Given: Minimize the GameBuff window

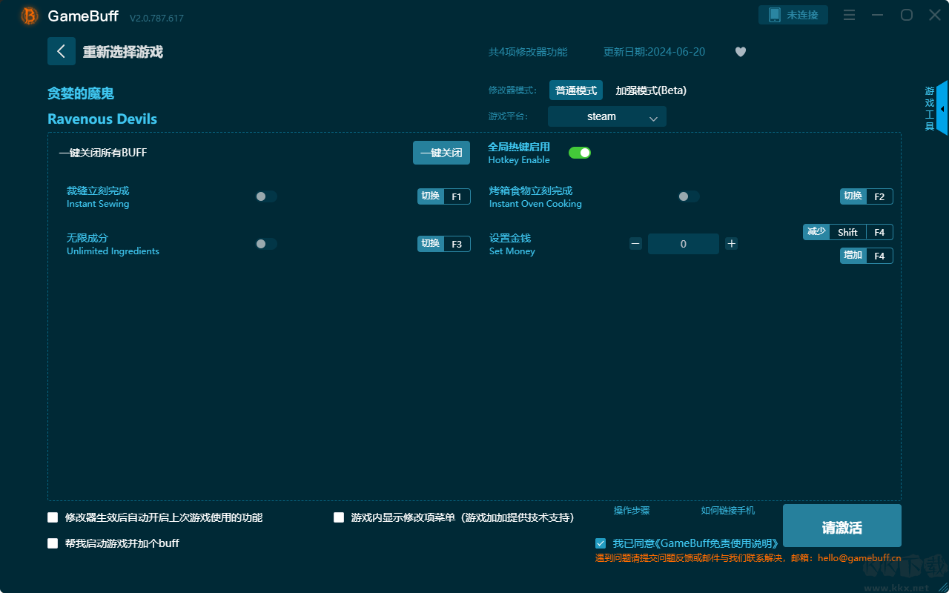Looking at the screenshot, I should [x=878, y=15].
